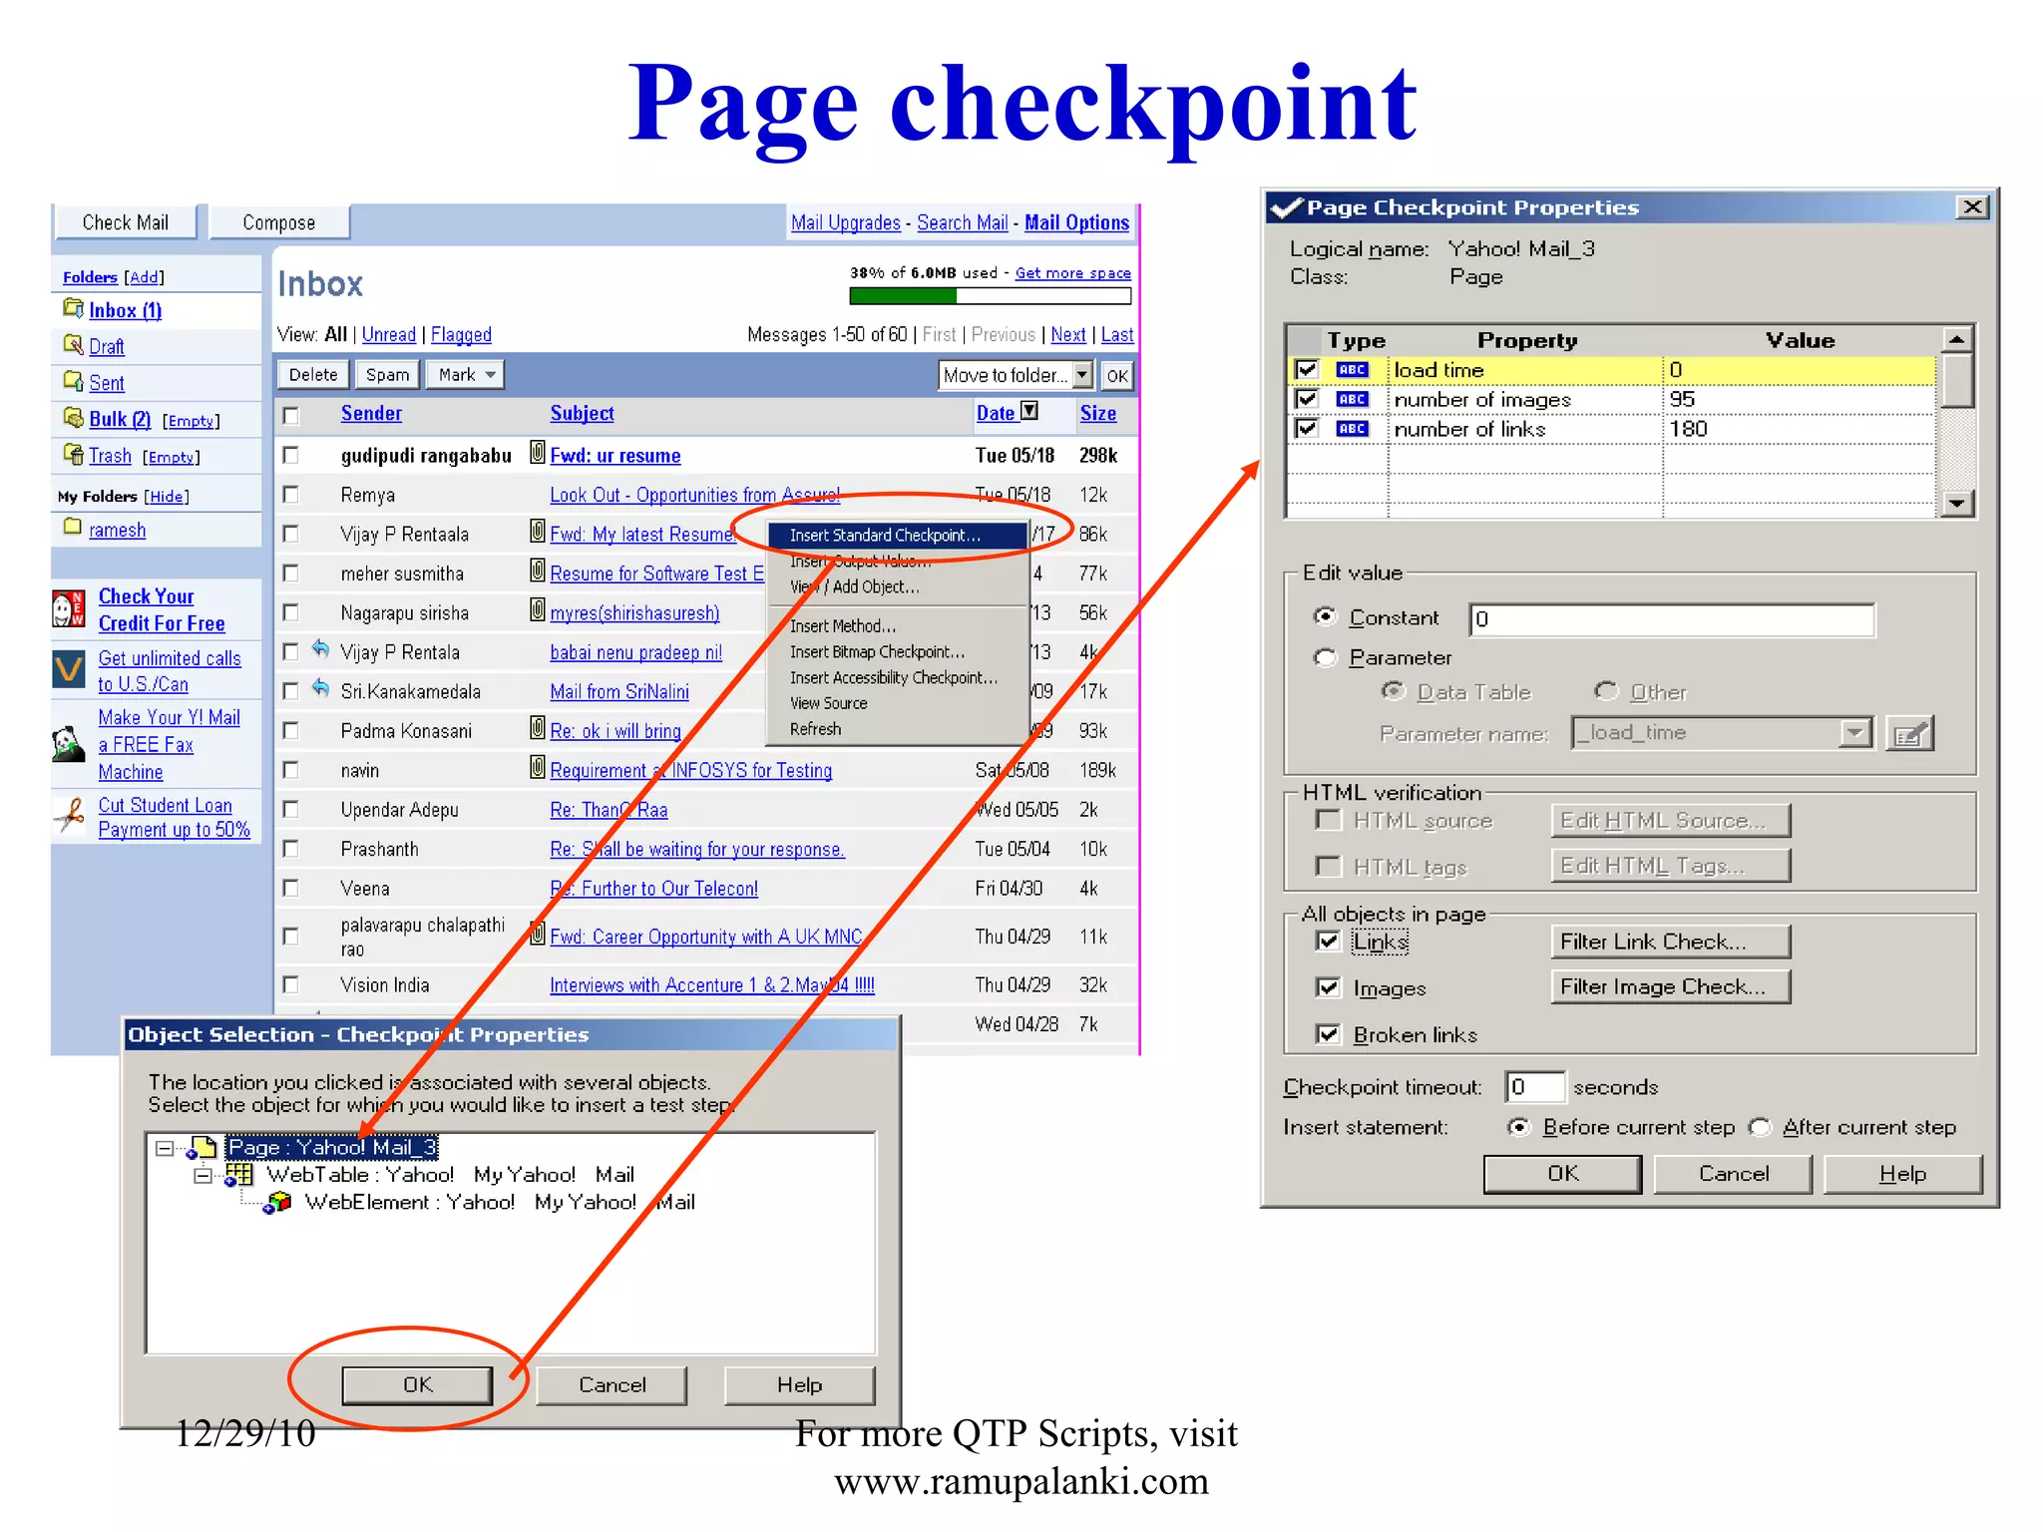The width and height of the screenshot is (2043, 1532).
Task: Choose Insert Method menu item
Action: point(843,626)
